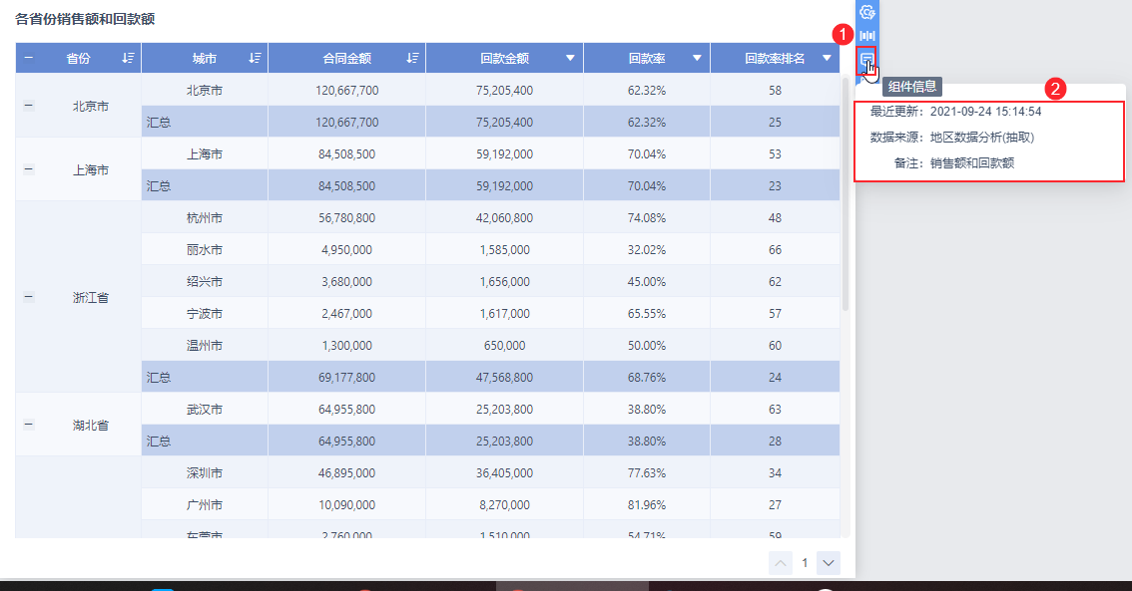This screenshot has width=1132, height=591.
Task: Click the repayment amount 1,585,000
Action: click(x=505, y=249)
